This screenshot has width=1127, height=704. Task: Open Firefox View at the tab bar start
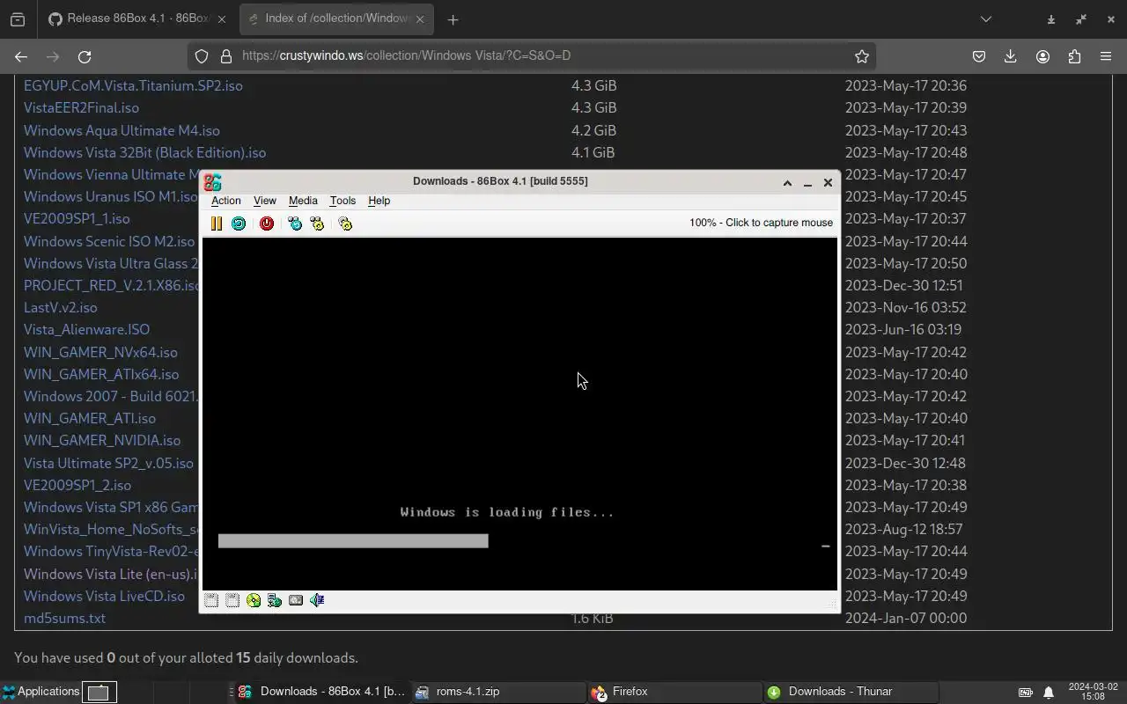(x=18, y=19)
